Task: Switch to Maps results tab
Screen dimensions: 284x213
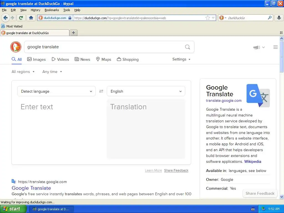Action: (x=103, y=59)
